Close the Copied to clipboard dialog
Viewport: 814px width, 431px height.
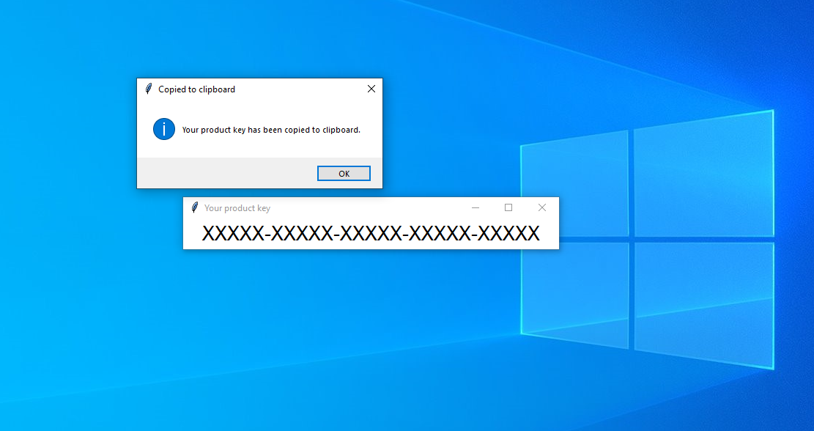point(371,89)
